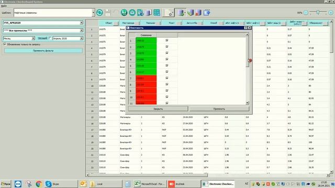Open the FVS_APR2020 dropdown
The width and height of the screenshot is (335, 188).
click(82, 22)
